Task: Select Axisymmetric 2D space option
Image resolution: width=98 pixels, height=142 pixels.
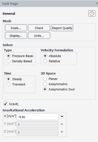Action: click(45, 84)
